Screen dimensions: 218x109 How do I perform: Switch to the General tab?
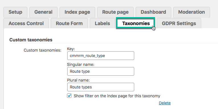coord(43,12)
